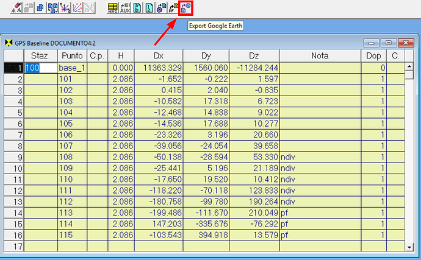Click the yellow table grid toolbar icon

pos(112,8)
